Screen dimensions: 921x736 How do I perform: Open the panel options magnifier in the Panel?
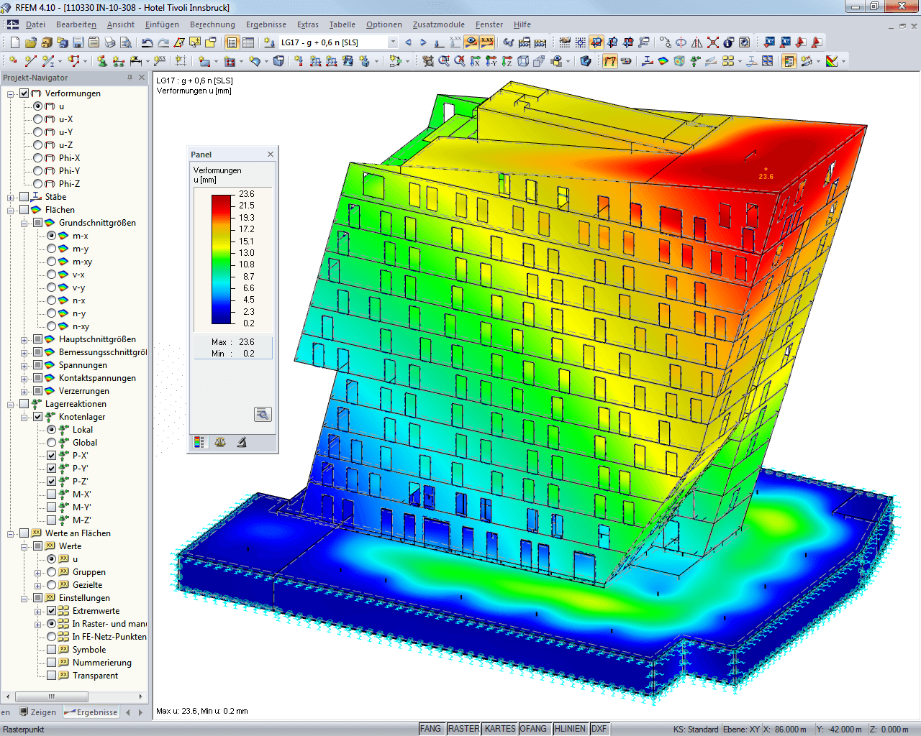(263, 414)
